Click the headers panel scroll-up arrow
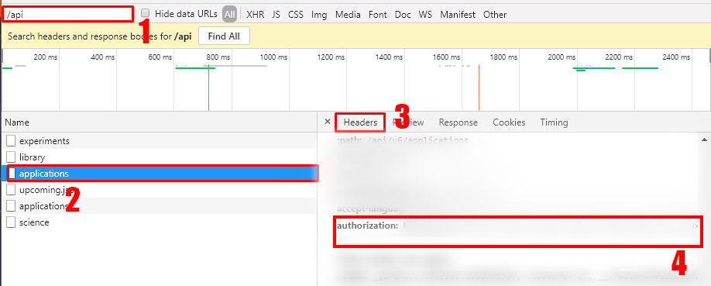Screen dimensions: 711x286 704,140
